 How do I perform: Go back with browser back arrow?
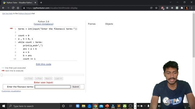3,8
